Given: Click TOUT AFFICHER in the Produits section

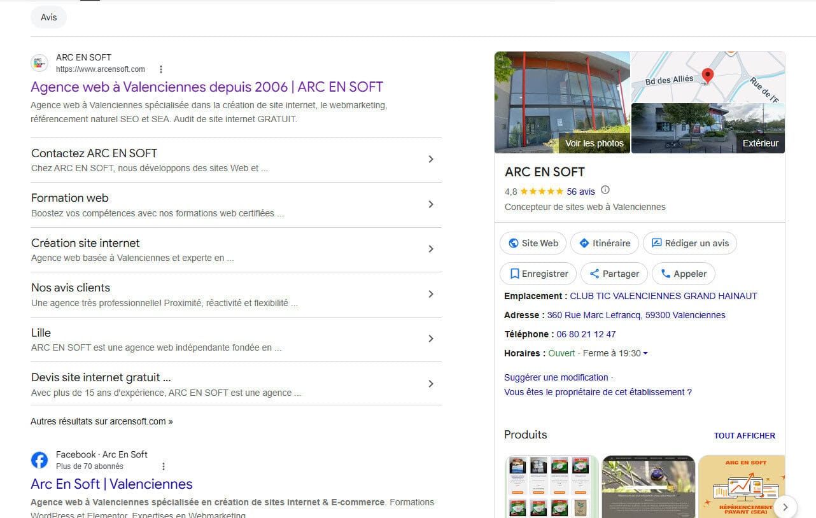Looking at the screenshot, I should [745, 436].
